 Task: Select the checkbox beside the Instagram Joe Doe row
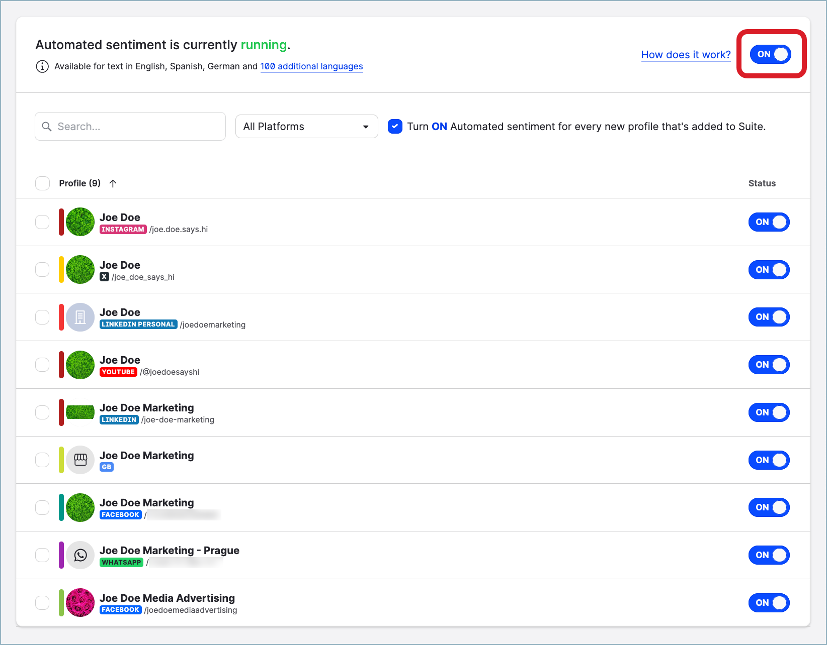(42, 222)
